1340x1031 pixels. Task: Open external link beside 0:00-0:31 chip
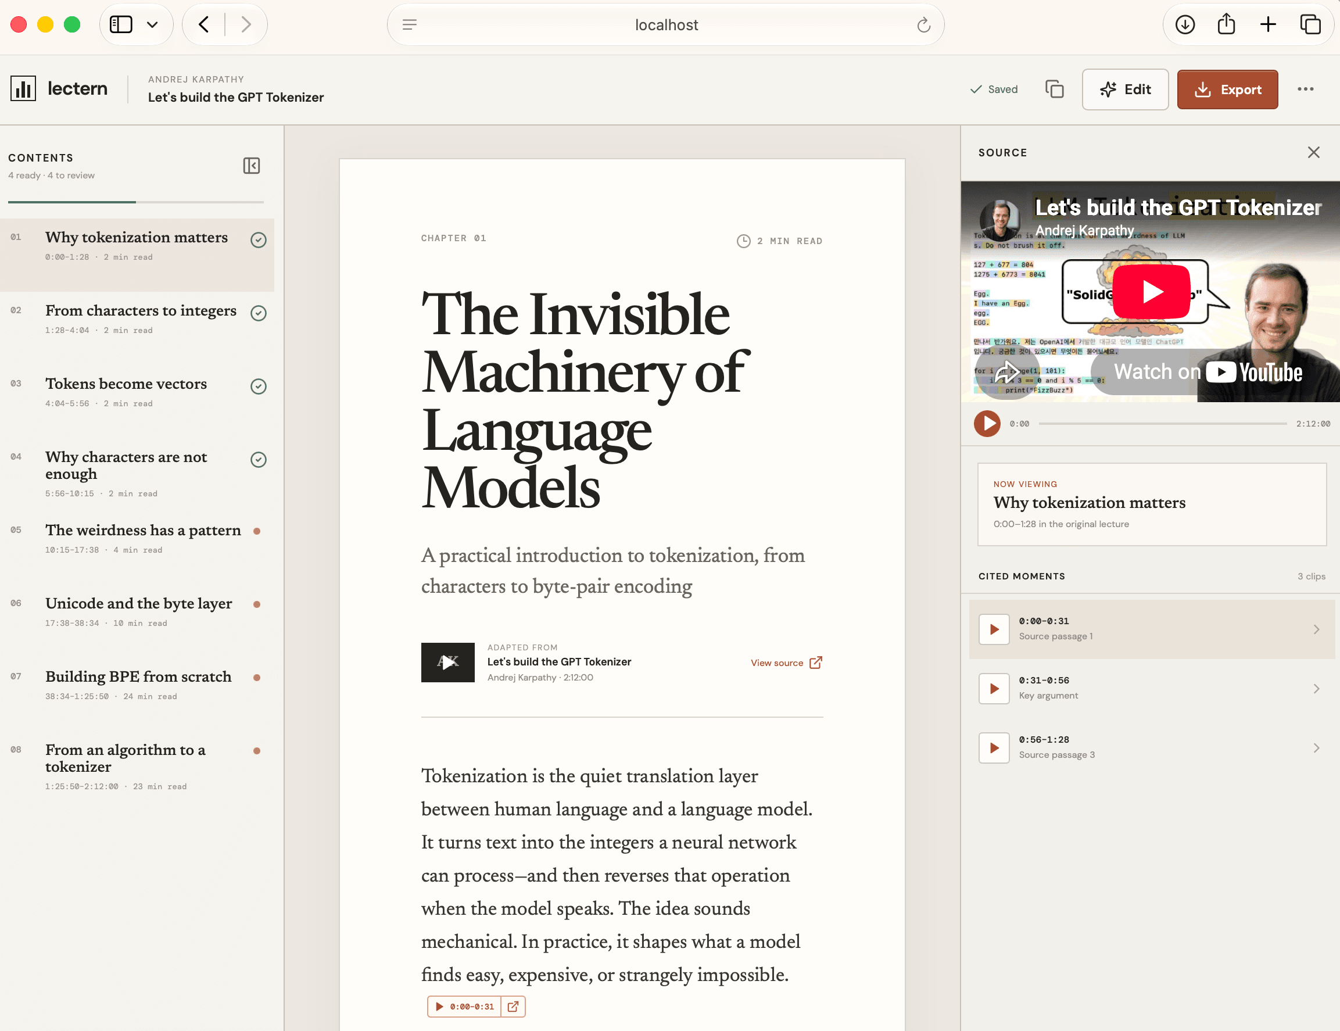514,1007
